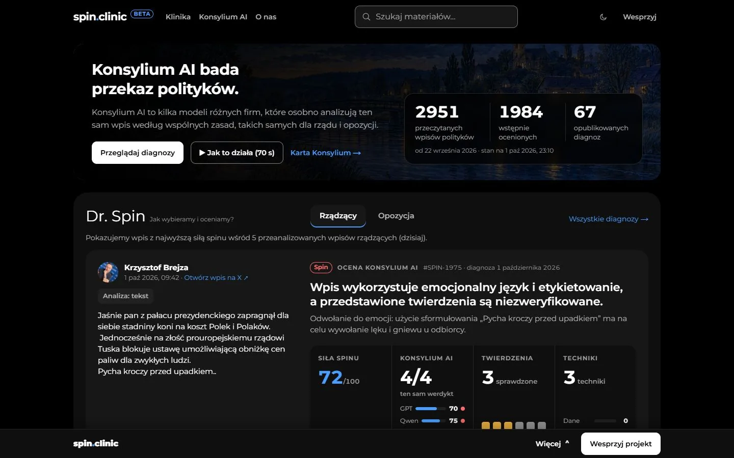The height and width of the screenshot is (458, 734).
Task: Click the #SPIN-1975 diagnosis identifier
Action: tap(442, 268)
